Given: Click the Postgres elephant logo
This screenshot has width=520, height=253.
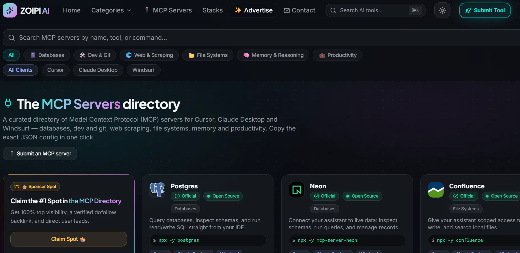Looking at the screenshot, I should (157, 190).
